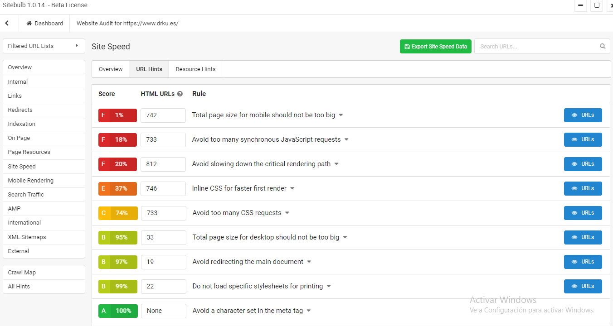View URLs for printing stylesheets rule
613x326 pixels.
click(x=583, y=286)
